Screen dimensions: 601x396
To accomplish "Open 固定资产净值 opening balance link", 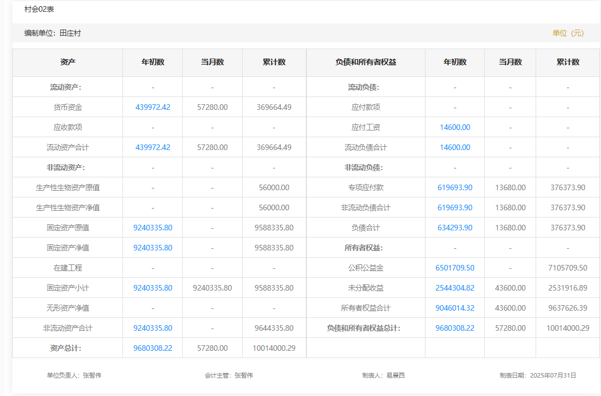I will pos(153,248).
